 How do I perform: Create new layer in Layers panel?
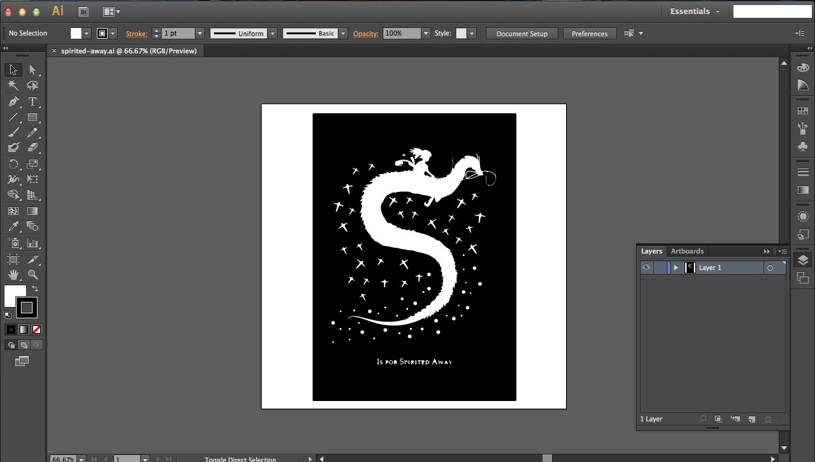(751, 419)
